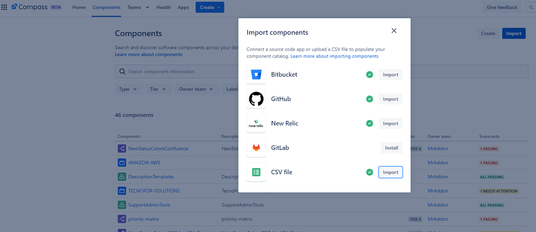Open the Health tab
536x232 pixels.
(163, 7)
